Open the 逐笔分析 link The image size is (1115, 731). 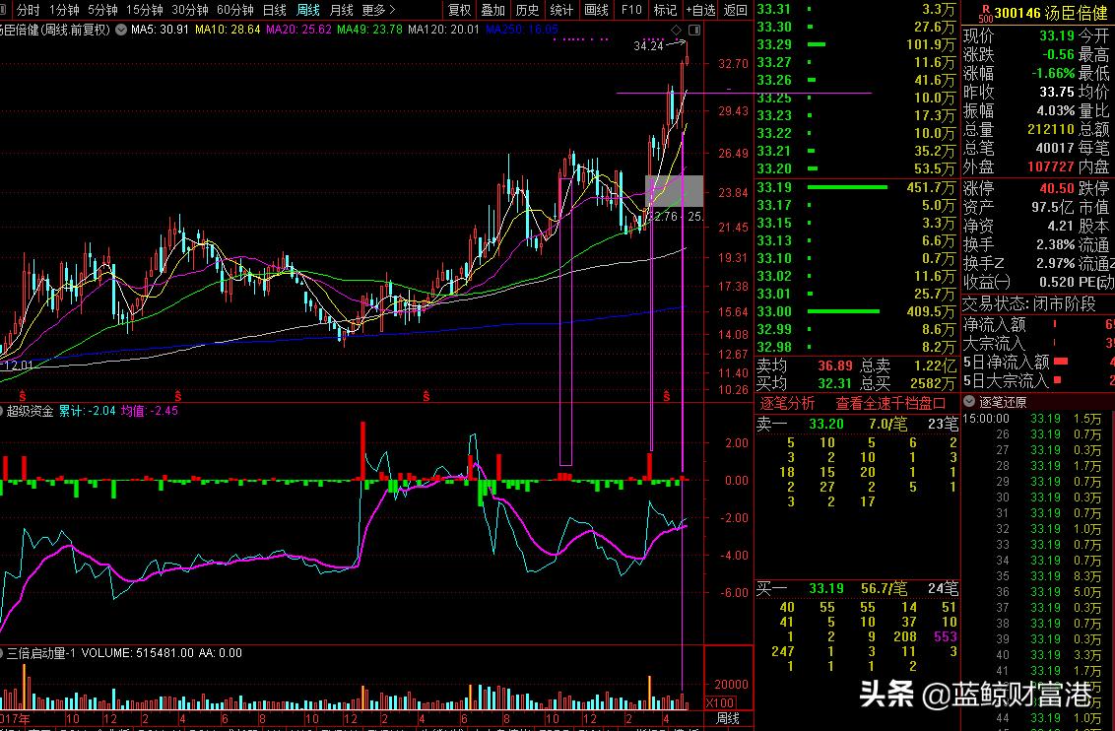coord(787,403)
